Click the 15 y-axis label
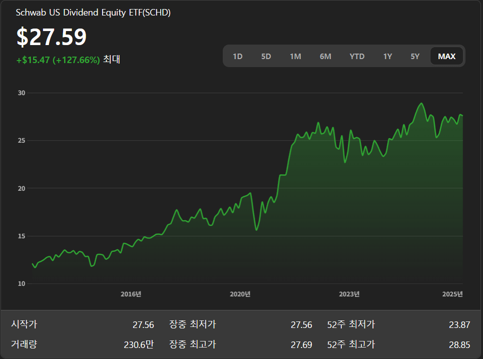Viewport: 483px width, 359px height. coord(22,236)
